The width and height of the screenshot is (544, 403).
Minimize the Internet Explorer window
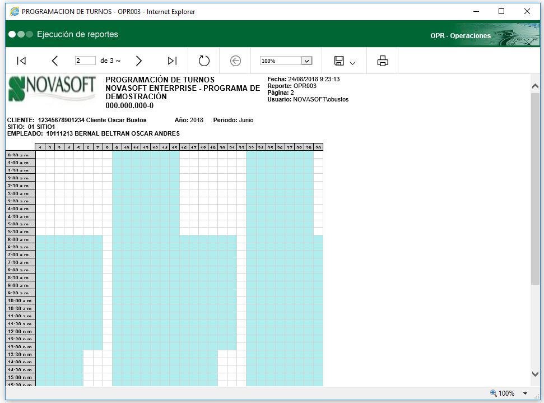coord(476,11)
